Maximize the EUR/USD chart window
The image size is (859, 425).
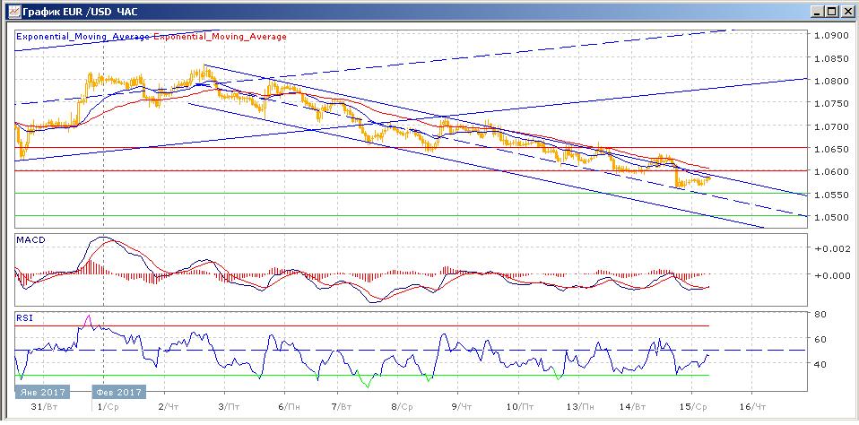click(x=831, y=11)
